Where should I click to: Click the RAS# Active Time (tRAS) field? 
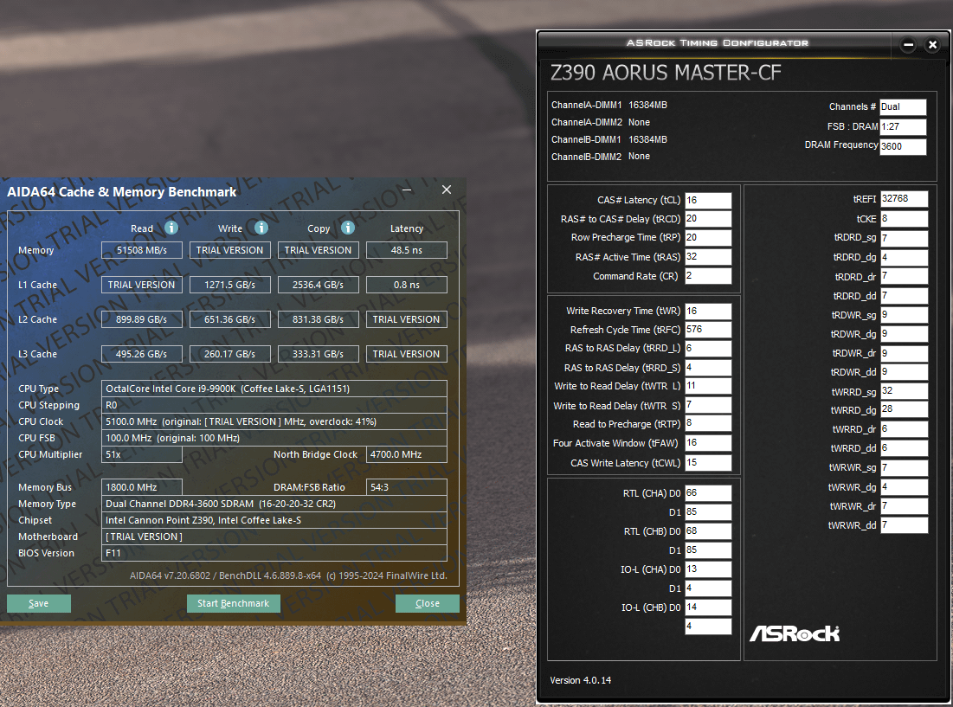click(x=708, y=257)
